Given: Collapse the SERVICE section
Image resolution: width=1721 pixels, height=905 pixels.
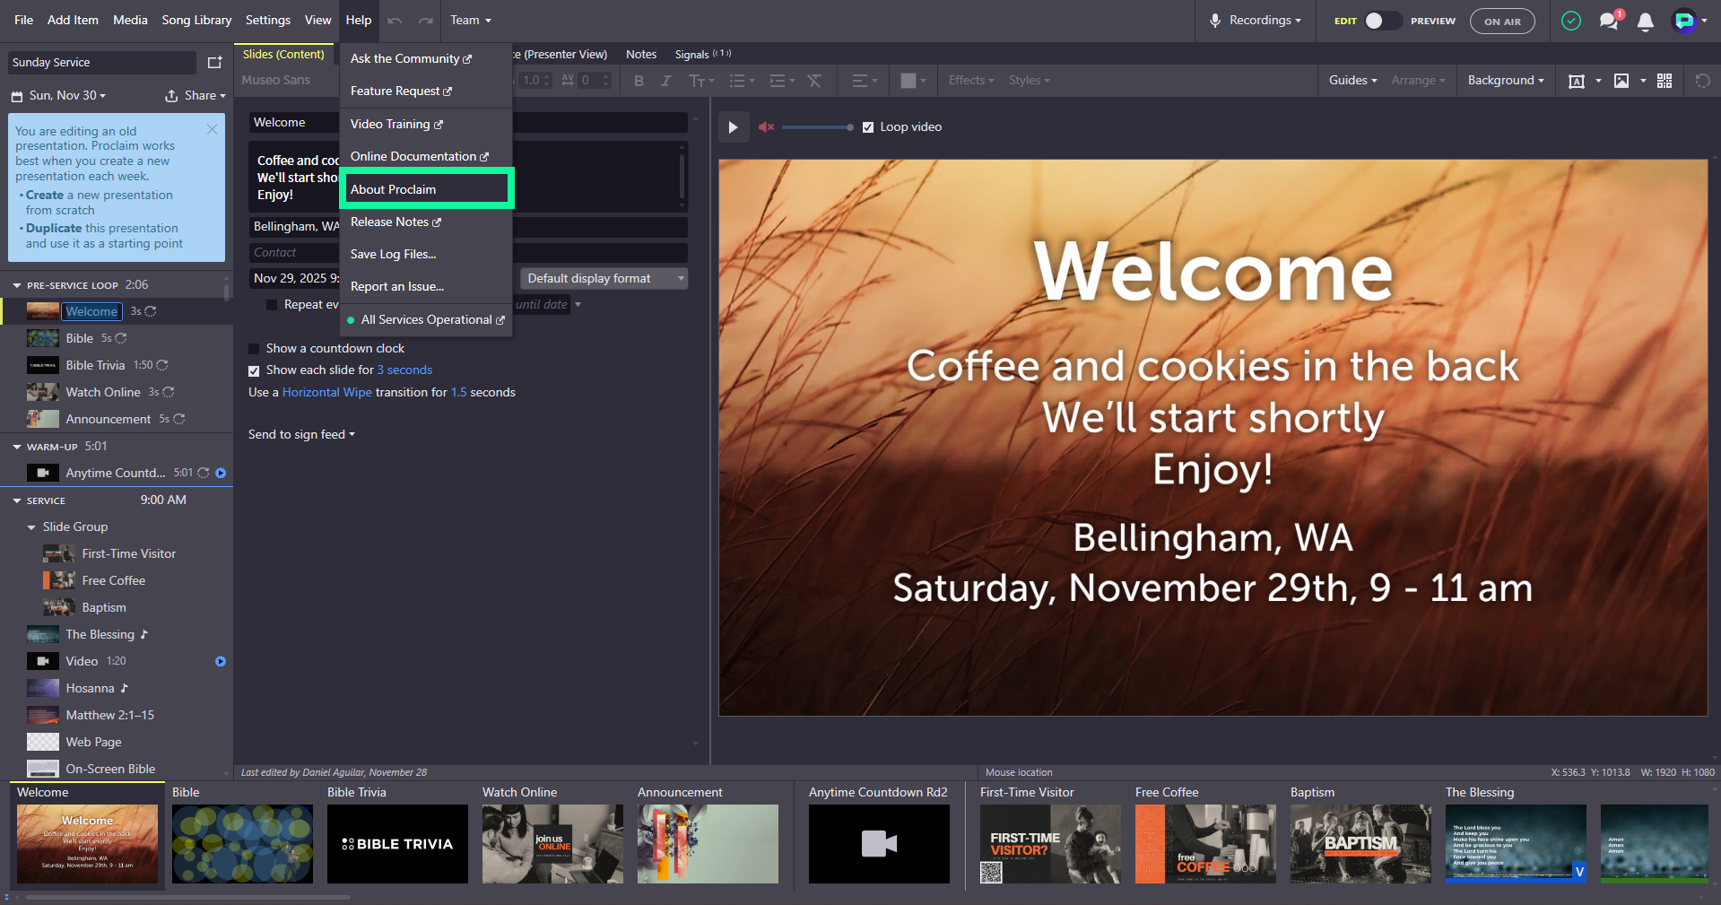Looking at the screenshot, I should coord(17,500).
